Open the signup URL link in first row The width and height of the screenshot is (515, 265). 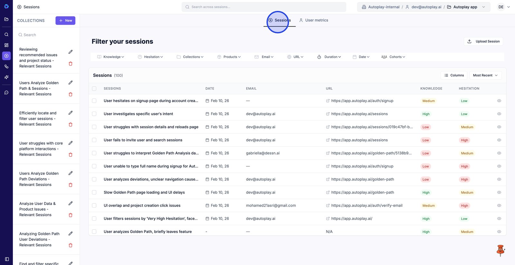pyautogui.click(x=362, y=101)
